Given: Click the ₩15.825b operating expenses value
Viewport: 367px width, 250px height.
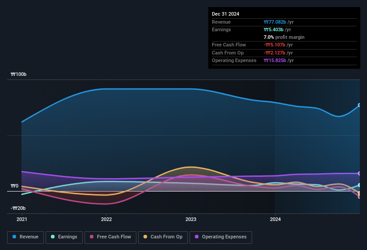Looking at the screenshot, I should point(275,61).
